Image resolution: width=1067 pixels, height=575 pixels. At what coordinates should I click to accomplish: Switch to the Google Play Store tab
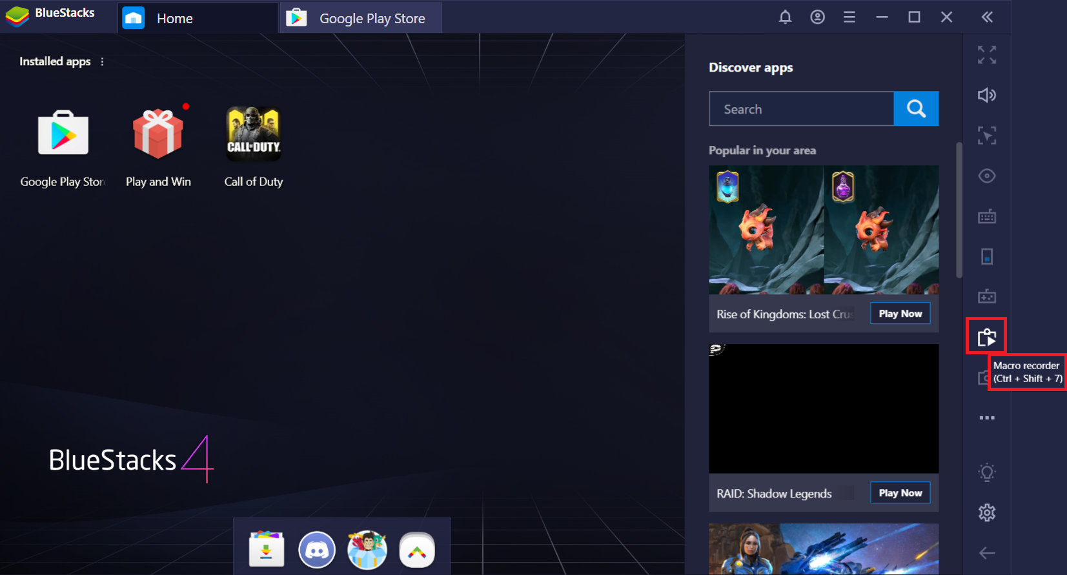click(361, 18)
